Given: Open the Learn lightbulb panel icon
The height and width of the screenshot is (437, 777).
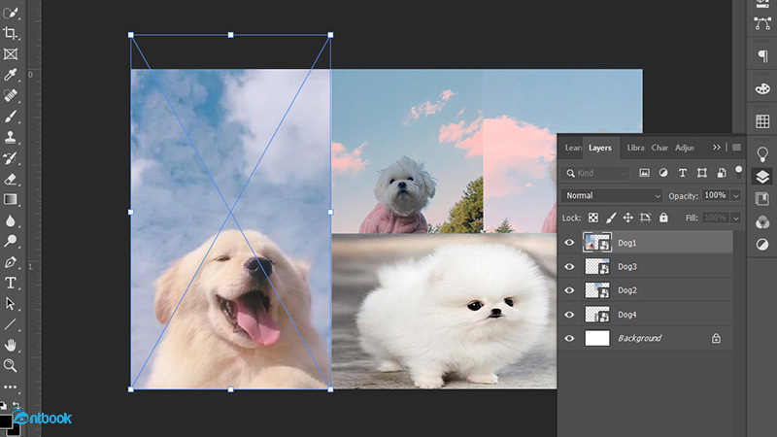Looking at the screenshot, I should click(762, 154).
